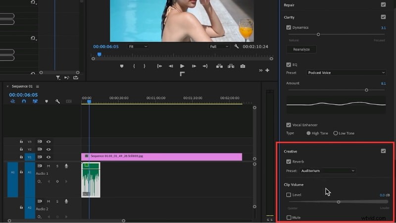Toggle nest sequence insert mode icon

(x=13, y=102)
